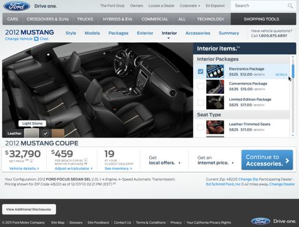This screenshot has height=227, width=299.
Task: Click En Espanol link
Action: click(x=215, y=6)
